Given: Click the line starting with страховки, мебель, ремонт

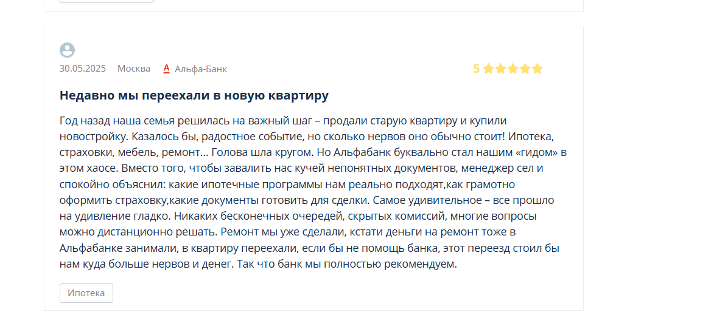Looking at the screenshot, I should pos(313,152).
